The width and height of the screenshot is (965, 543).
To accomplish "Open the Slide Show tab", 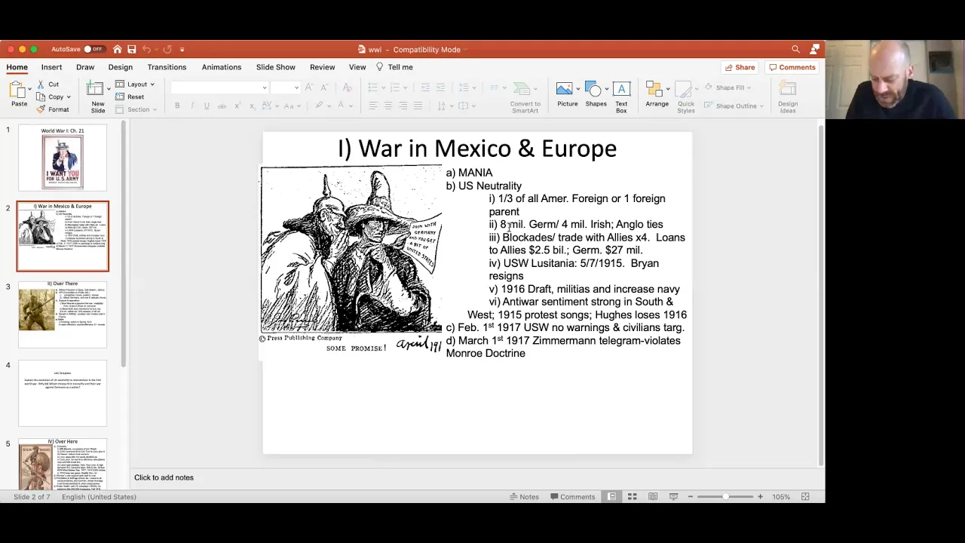I will click(x=275, y=67).
